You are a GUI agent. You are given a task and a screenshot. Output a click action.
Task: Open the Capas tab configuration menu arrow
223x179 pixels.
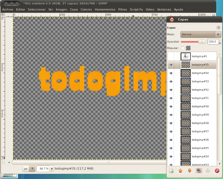[x=218, y=28]
